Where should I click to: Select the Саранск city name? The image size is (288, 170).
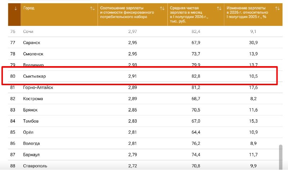[x=32, y=43]
